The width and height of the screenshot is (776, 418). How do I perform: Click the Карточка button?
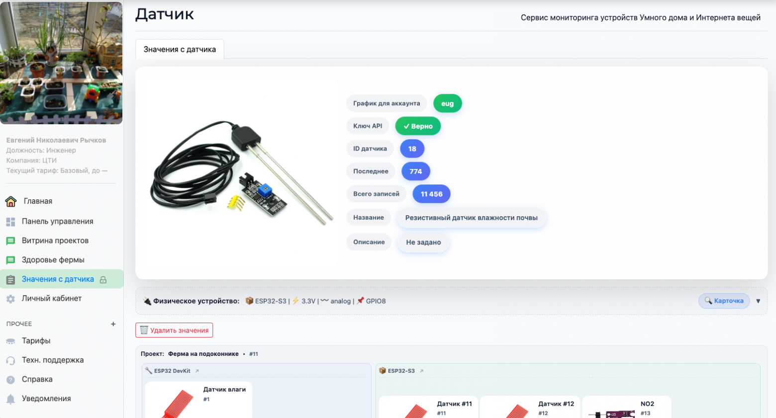pos(724,301)
